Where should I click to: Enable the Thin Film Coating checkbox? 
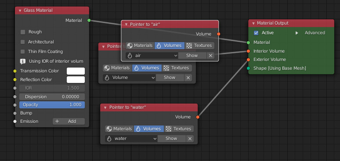click(x=23, y=52)
